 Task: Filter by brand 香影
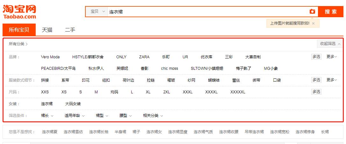tap(145, 68)
